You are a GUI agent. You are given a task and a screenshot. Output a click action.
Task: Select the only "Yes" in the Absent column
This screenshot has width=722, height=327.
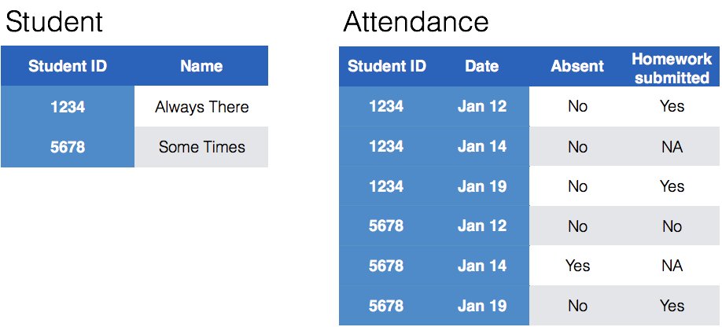tap(576, 266)
